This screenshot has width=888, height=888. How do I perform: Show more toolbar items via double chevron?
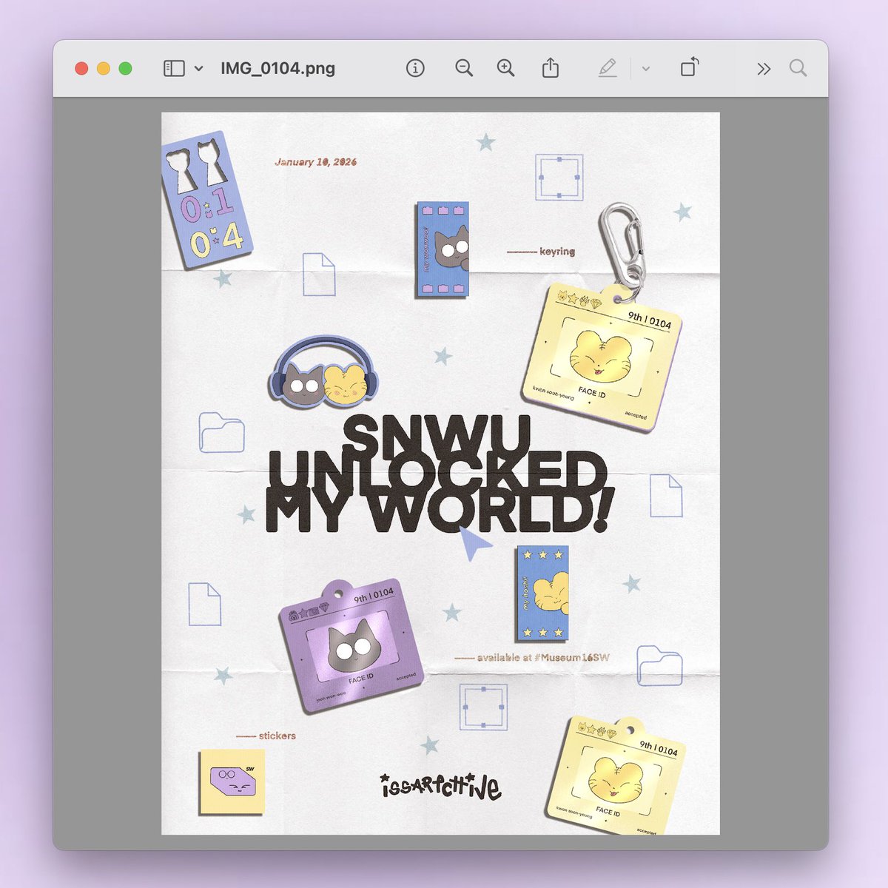pos(764,69)
